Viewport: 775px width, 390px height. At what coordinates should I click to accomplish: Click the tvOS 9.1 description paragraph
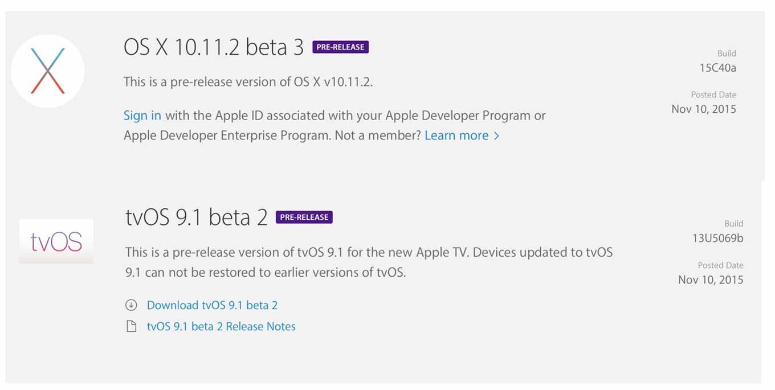369,262
